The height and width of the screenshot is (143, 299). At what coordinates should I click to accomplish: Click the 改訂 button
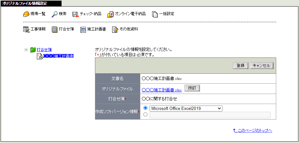point(192,88)
